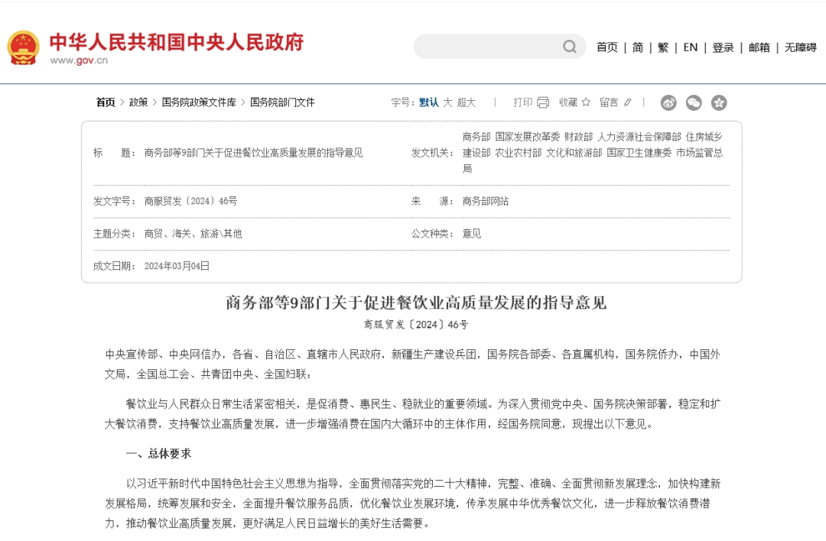Switch to traditional Chinese 繁

[x=663, y=47]
